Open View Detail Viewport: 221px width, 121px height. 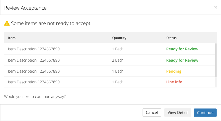click(x=177, y=112)
